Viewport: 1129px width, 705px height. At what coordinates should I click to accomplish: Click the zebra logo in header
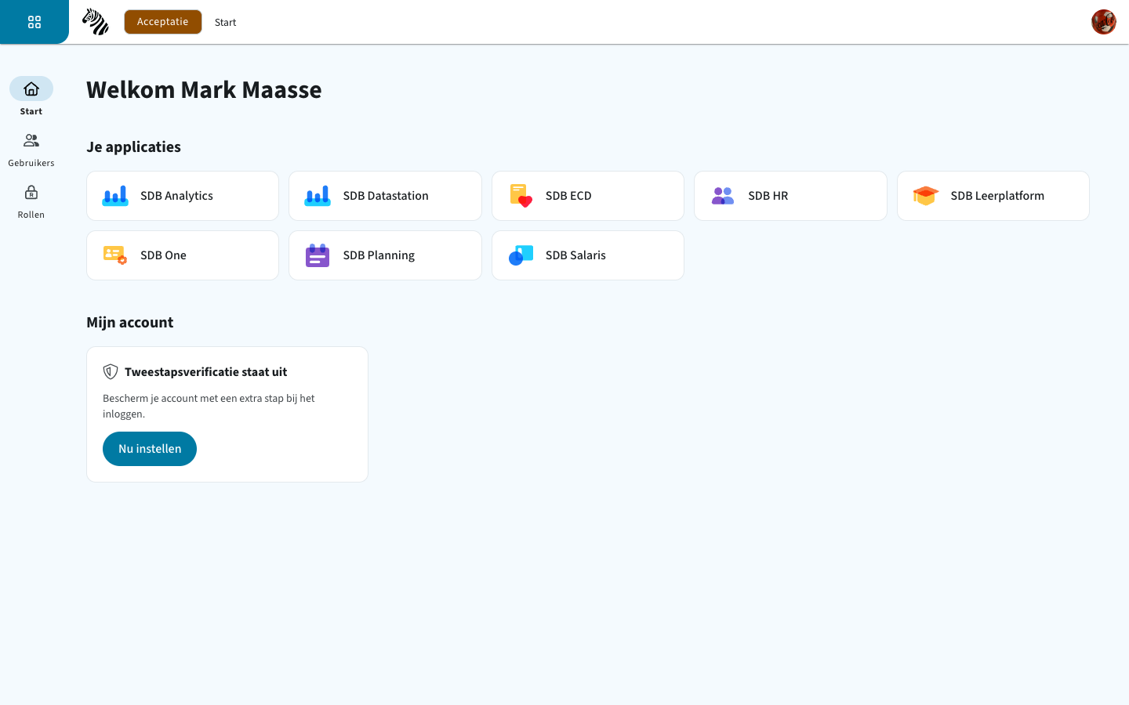coord(96,22)
